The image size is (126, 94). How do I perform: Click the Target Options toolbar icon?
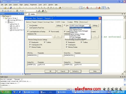pos(39,11)
